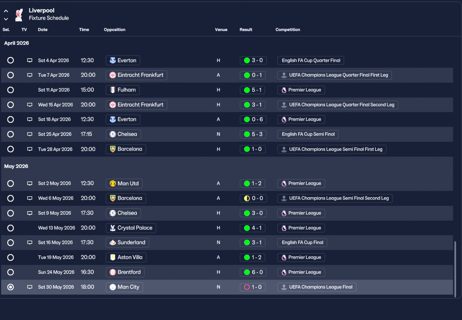Select the radio button for Sat 25 Apr 2026
This screenshot has width=462, height=320.
point(10,134)
